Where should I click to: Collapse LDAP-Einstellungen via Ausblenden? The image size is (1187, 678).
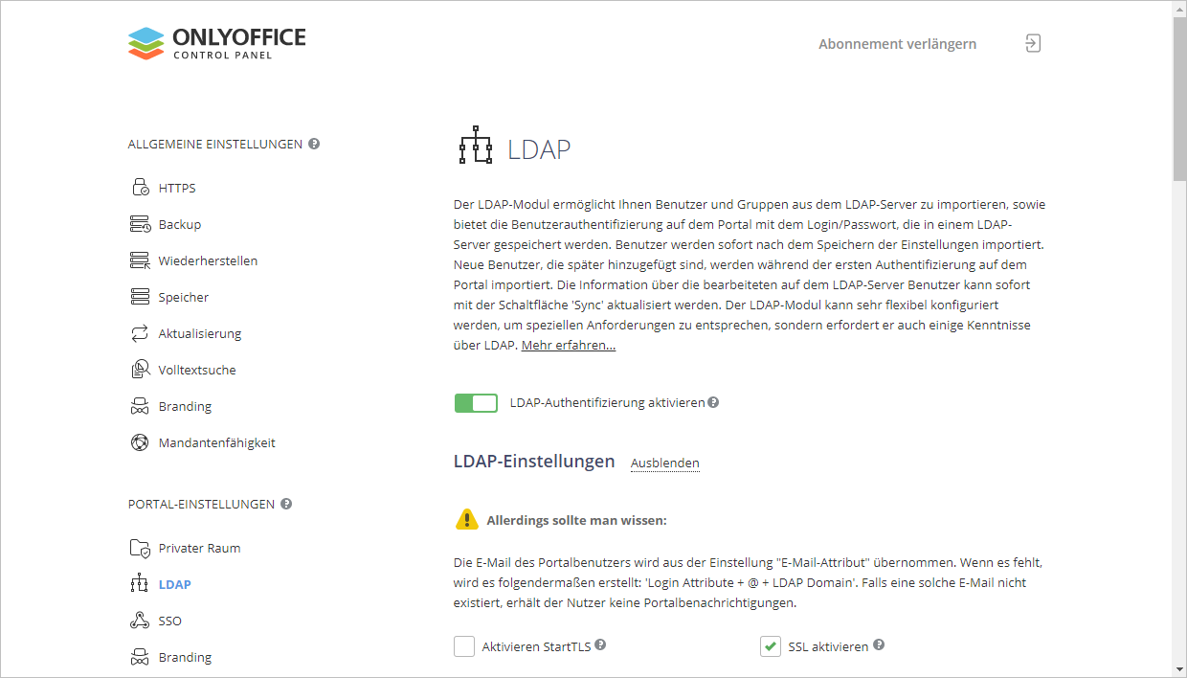point(665,463)
